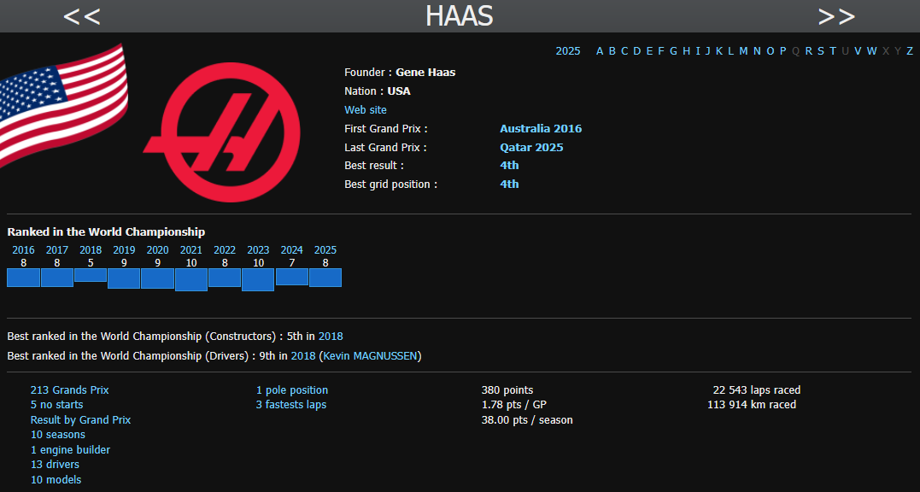Open 2018 link in Drivers best ranking line

coord(303,356)
